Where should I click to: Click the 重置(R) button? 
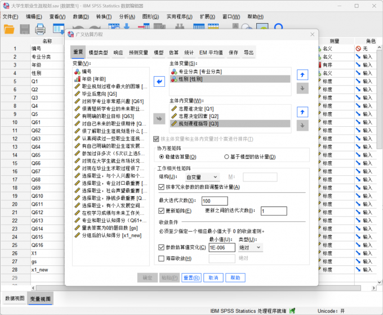pyautogui.click(x=191, y=278)
